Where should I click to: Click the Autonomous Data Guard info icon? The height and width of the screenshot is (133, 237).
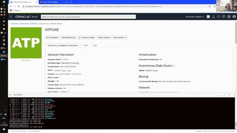click(x=174, y=66)
